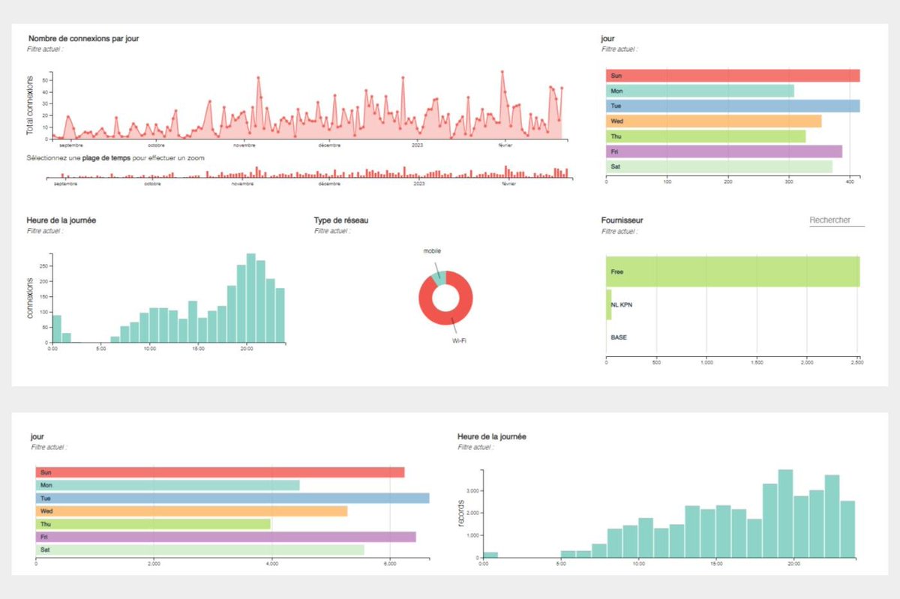
Task: Click novembre label on the main line chart axis
Action: 244,145
